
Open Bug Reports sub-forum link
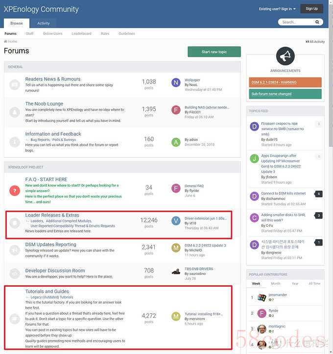(40, 140)
